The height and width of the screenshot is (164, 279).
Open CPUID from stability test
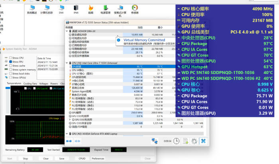(82, 158)
